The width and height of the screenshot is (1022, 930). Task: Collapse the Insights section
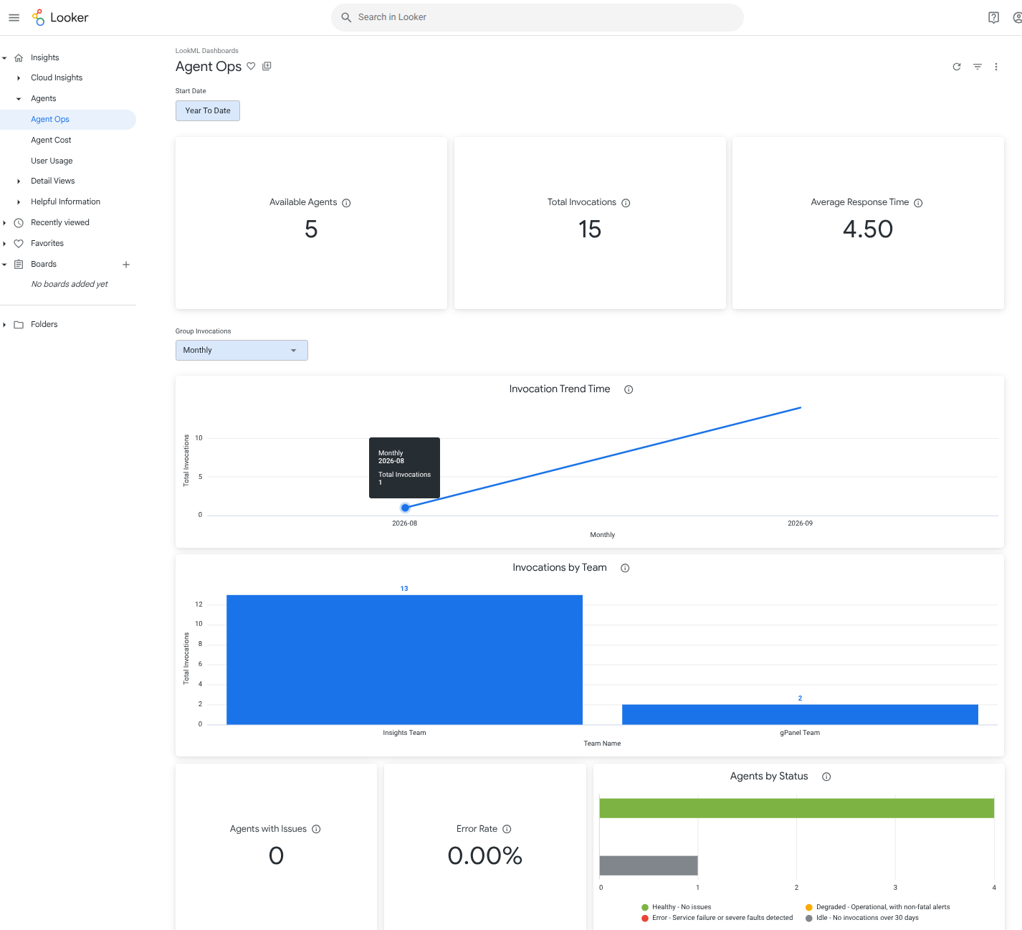click(x=4, y=57)
